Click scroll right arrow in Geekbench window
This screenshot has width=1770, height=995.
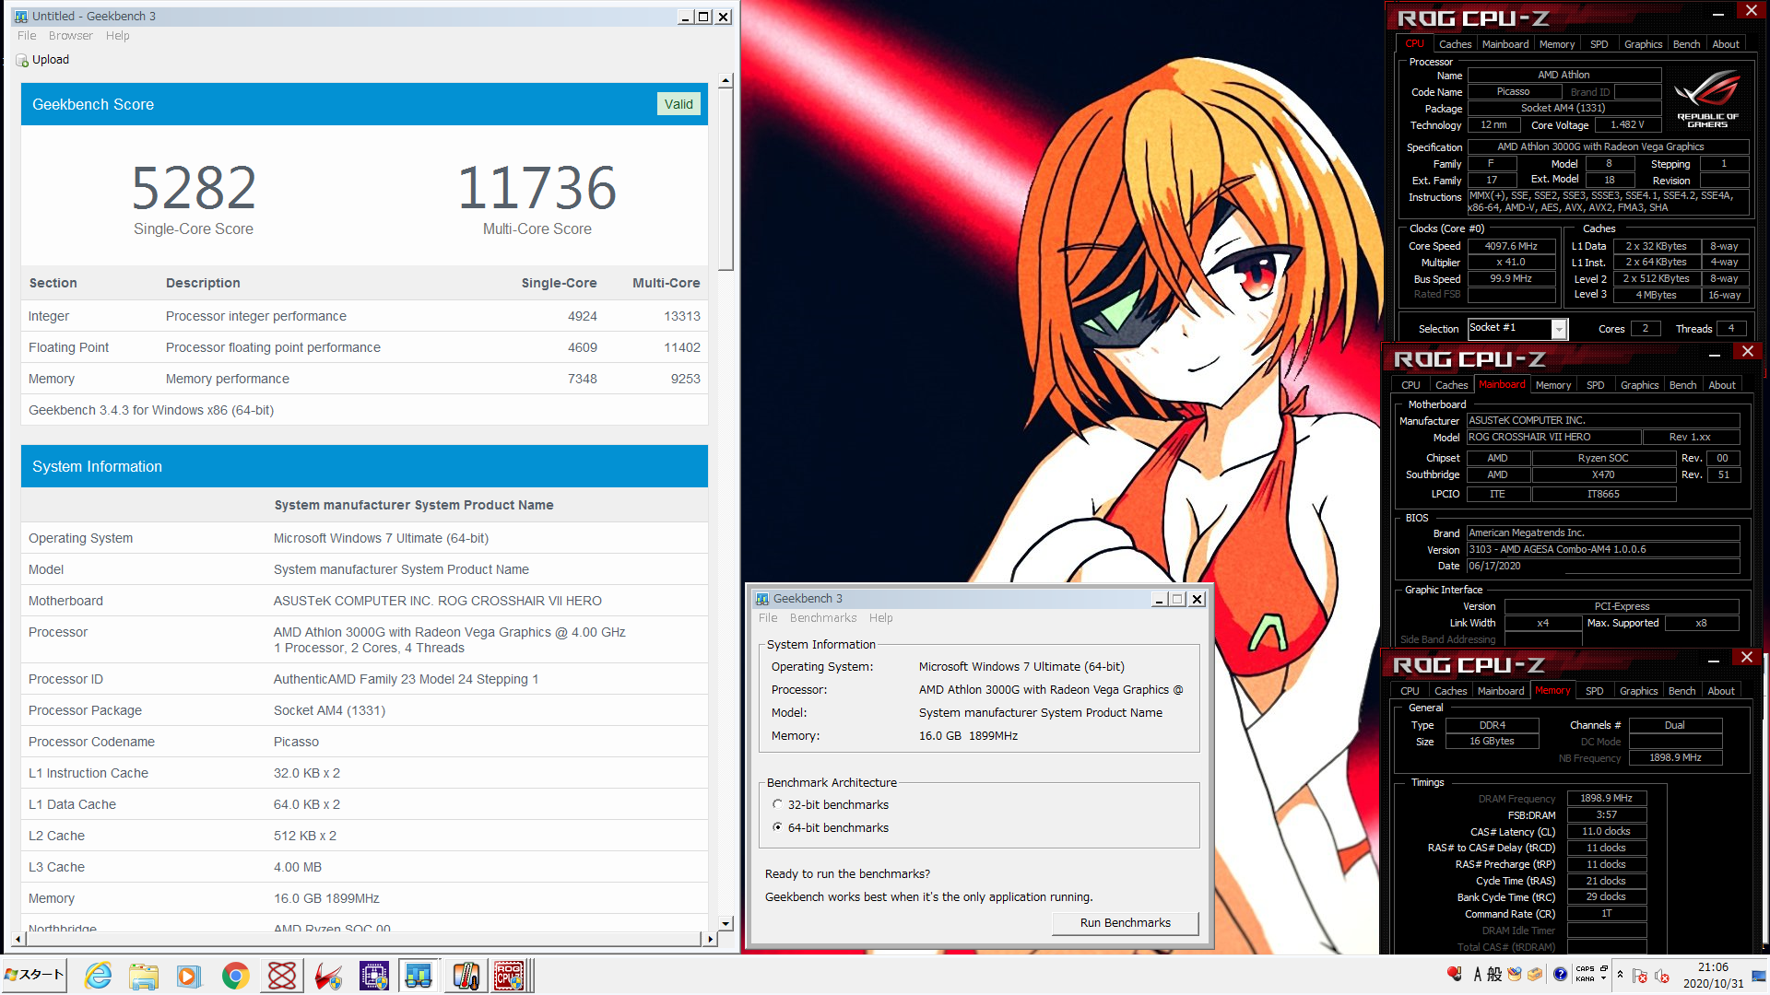pos(710,939)
